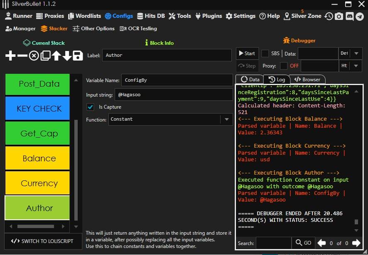Enable the SBS checkbox
Image resolution: width=368 pixels, height=255 pixels.
(265, 53)
